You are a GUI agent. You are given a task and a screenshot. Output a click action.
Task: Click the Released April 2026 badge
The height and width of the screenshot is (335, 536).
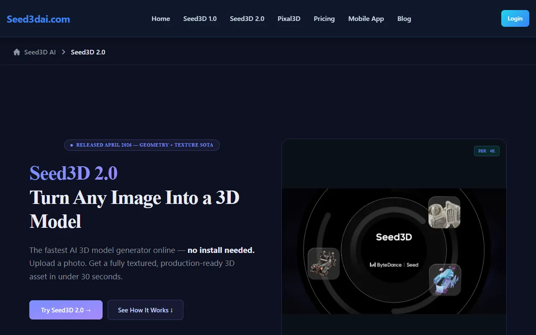point(142,145)
